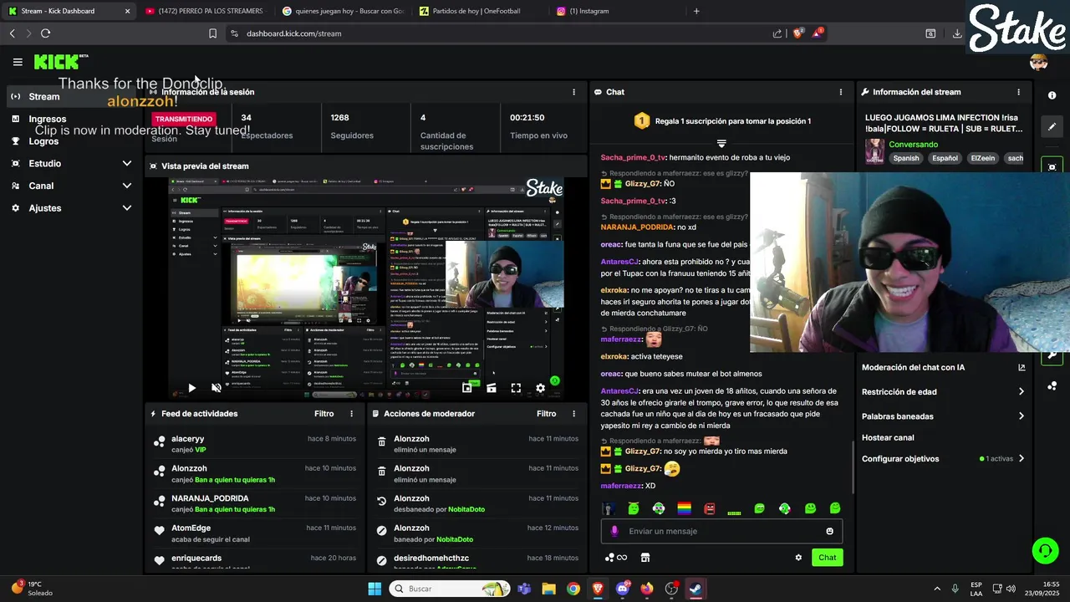The width and height of the screenshot is (1070, 602).
Task: Insert the rainbow flag emote
Action: tap(684, 508)
